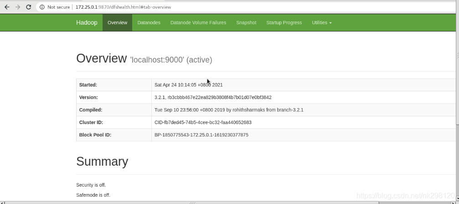Switch to the Snapshot tab

[246, 22]
